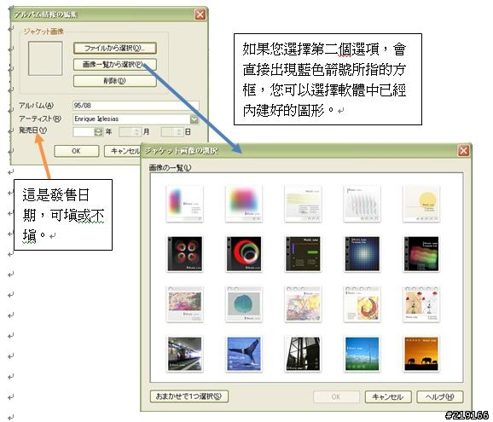Select the black-and-white steel tower jacket thumbnail
Screen dimensions: 493x422
tap(303, 354)
